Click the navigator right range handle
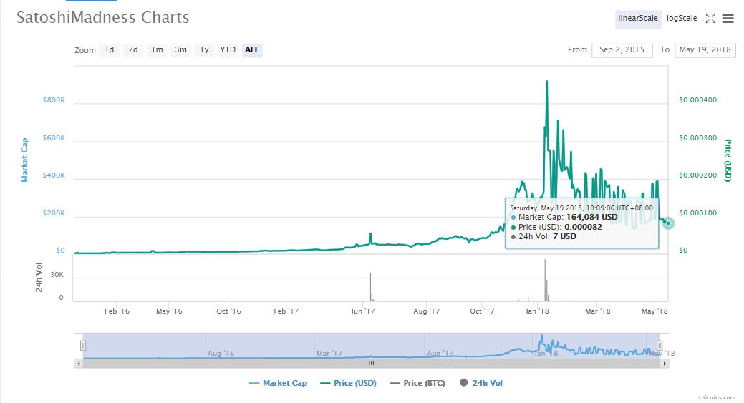The image size is (744, 403). [660, 346]
